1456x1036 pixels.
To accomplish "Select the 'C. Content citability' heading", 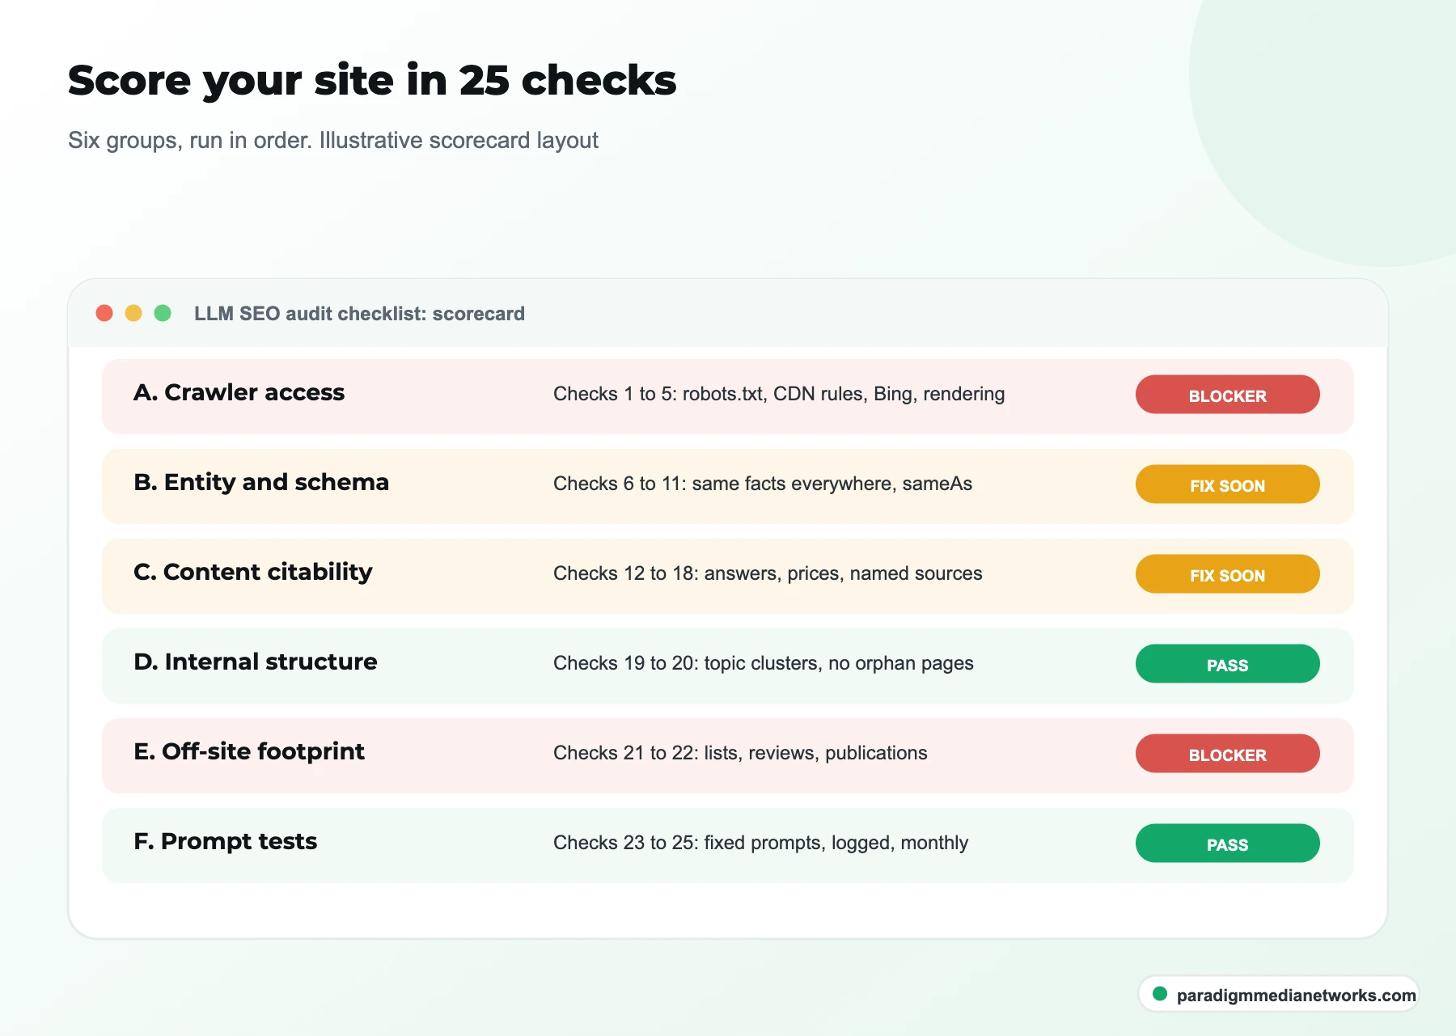I will (253, 572).
